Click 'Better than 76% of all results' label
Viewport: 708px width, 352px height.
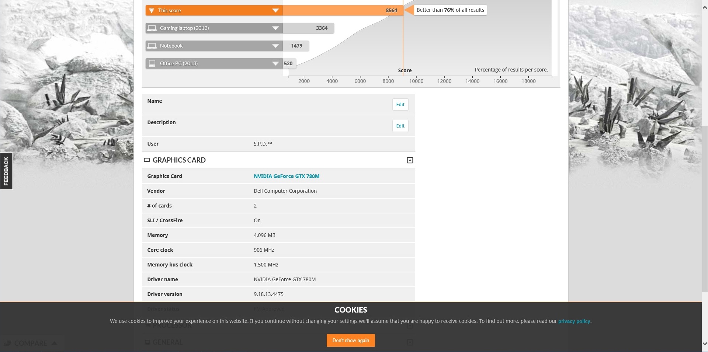point(450,10)
